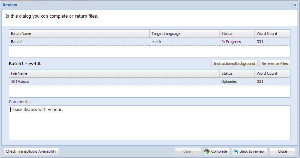Viewport: 300px width, 158px height.
Task: Click the Complete button checkmark icon
Action: (x=207, y=151)
